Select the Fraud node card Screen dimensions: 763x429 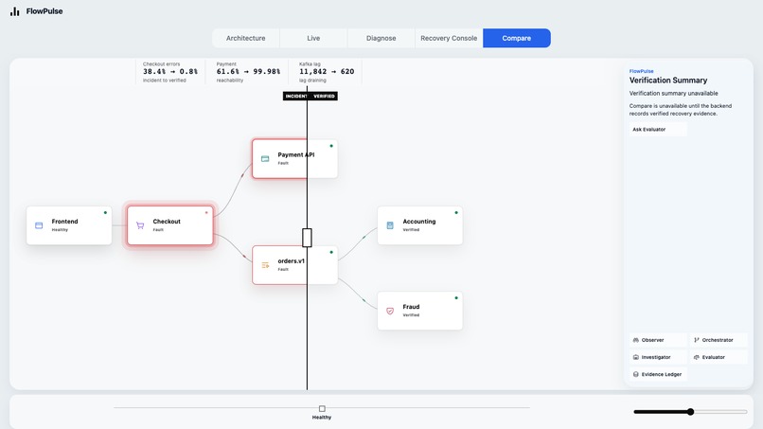(420, 311)
